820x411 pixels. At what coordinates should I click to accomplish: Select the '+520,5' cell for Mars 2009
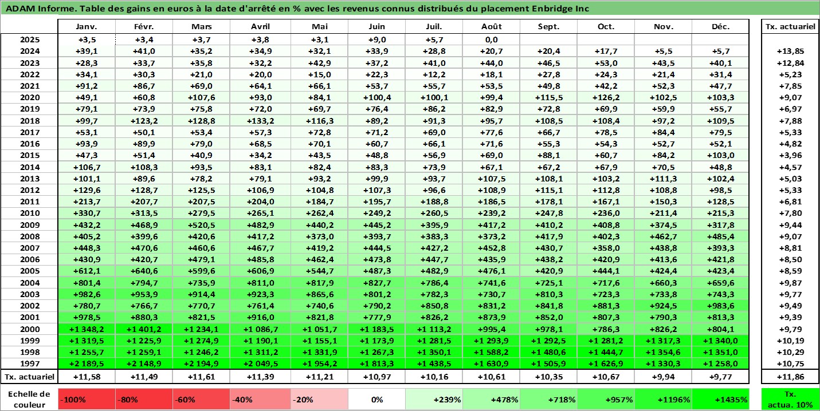pos(202,225)
